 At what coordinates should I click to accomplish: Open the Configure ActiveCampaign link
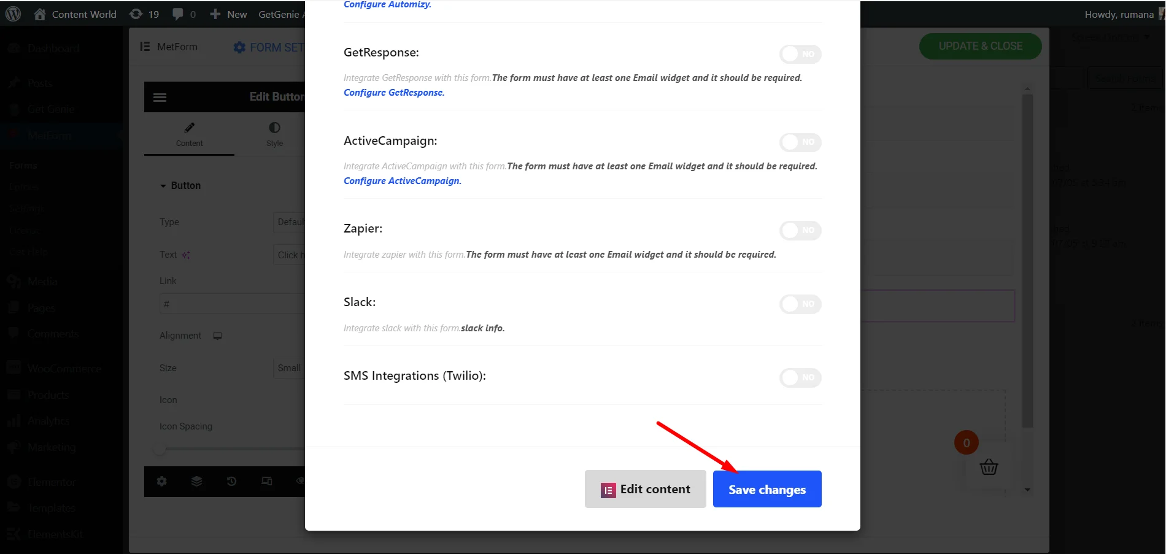[401, 181]
